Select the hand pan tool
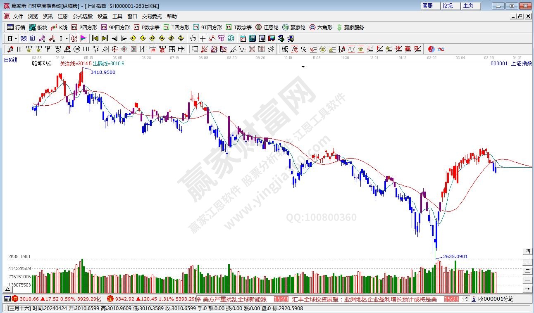The height and width of the screenshot is (313, 534). click(193, 38)
